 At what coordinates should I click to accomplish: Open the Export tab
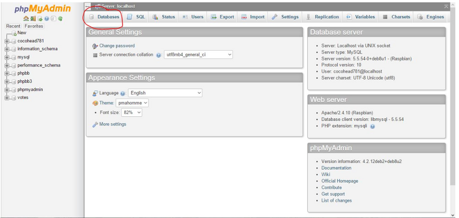coord(223,17)
